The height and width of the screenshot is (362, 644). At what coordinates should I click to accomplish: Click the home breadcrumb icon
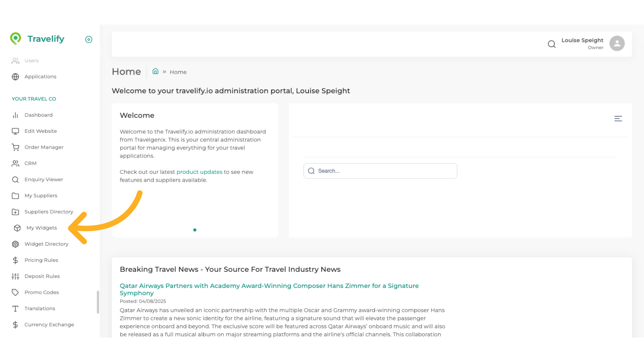[x=155, y=71]
